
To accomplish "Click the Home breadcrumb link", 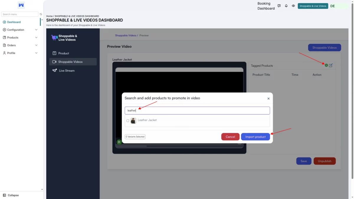I will click(49, 16).
